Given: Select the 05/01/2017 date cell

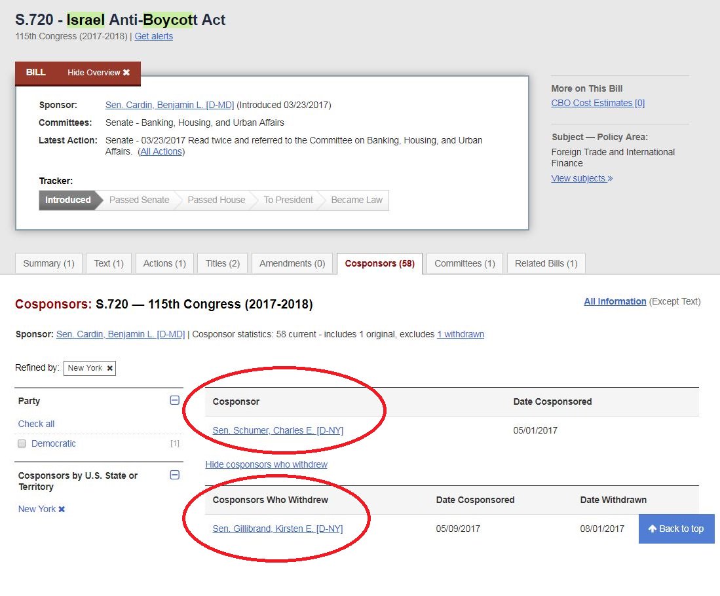Looking at the screenshot, I should pyautogui.click(x=535, y=430).
